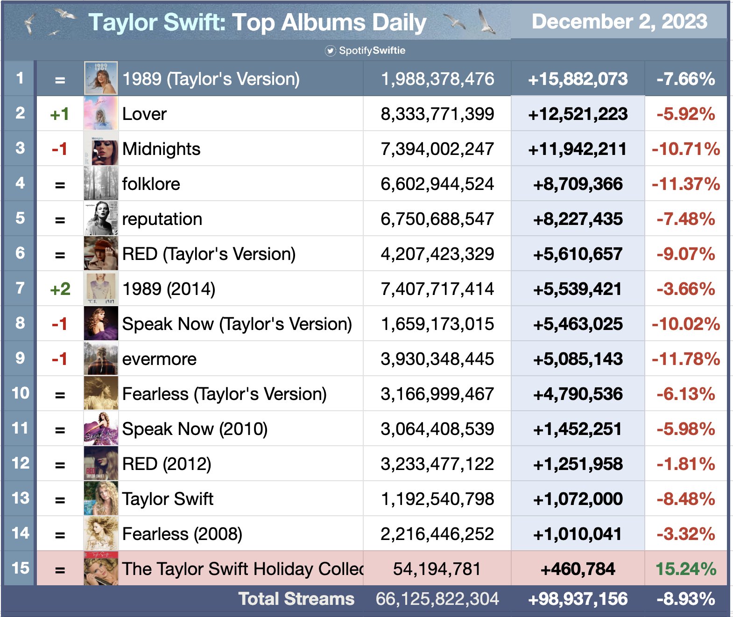Select the Lover album cover thumbnail
Image resolution: width=733 pixels, height=617 pixels.
coord(101,113)
